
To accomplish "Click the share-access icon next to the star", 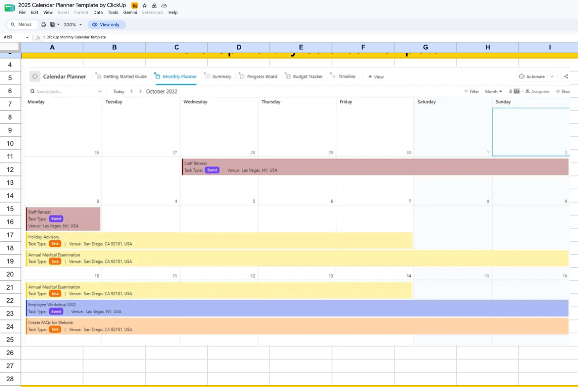I will click(154, 5).
